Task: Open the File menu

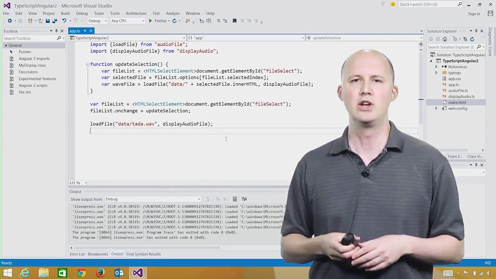Action: [x=6, y=13]
